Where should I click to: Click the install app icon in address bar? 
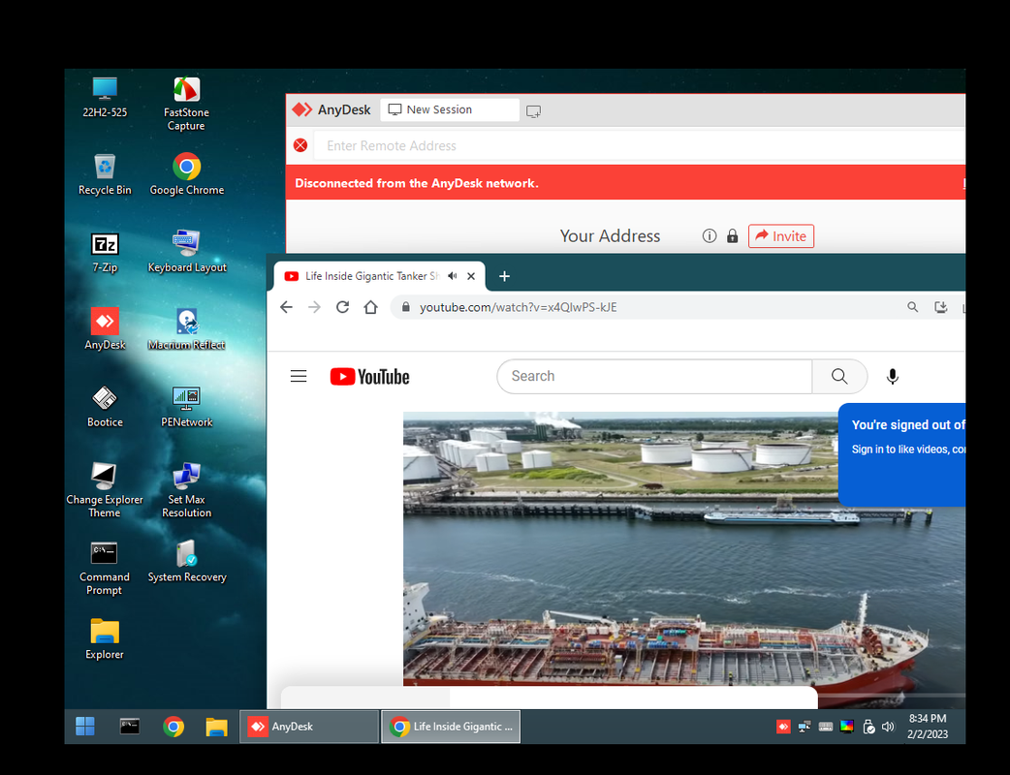tap(941, 307)
